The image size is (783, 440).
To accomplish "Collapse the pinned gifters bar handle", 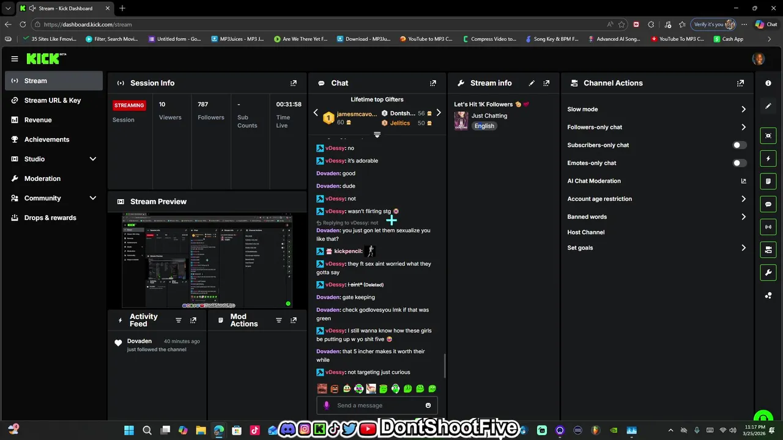I will coord(377,134).
